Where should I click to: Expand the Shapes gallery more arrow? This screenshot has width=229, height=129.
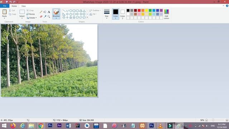click(x=87, y=18)
